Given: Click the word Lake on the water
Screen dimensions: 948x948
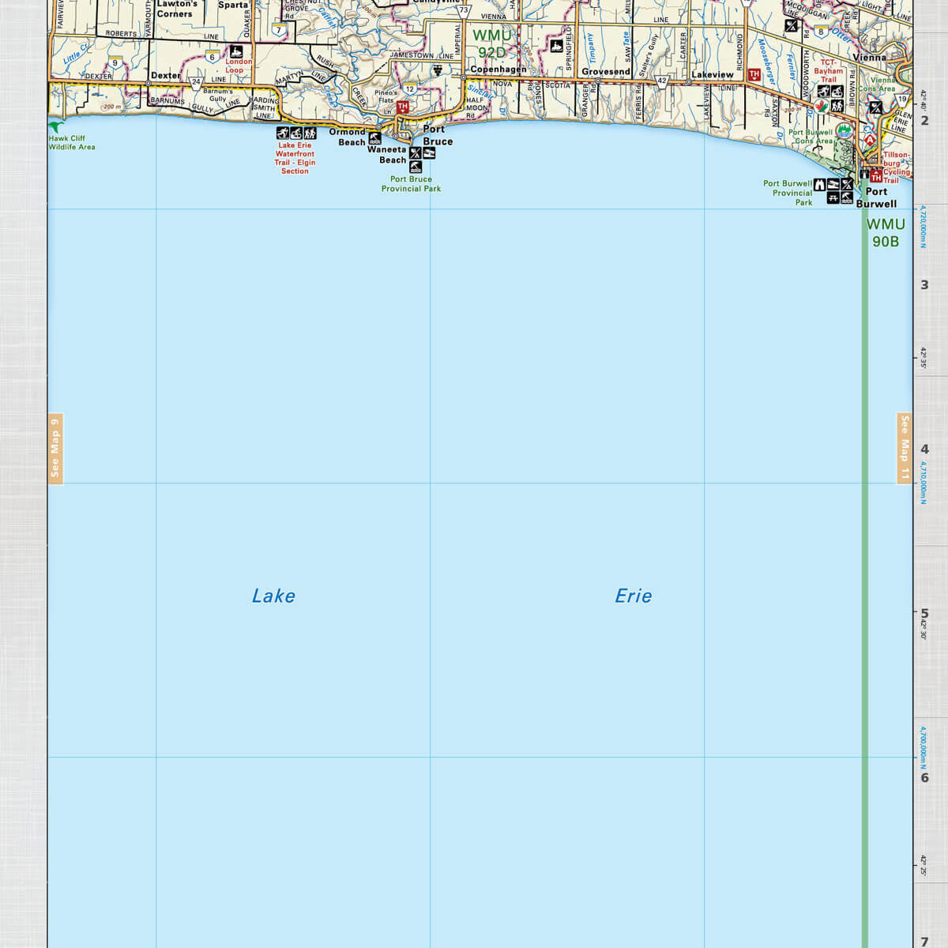Looking at the screenshot, I should 273,596.
